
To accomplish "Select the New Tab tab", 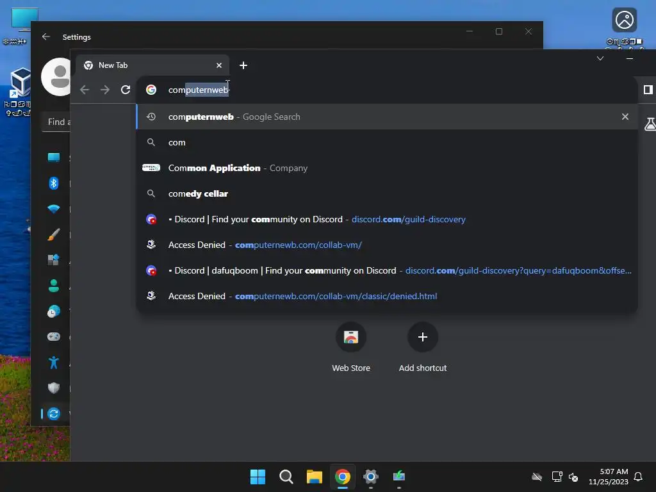I will 152,65.
